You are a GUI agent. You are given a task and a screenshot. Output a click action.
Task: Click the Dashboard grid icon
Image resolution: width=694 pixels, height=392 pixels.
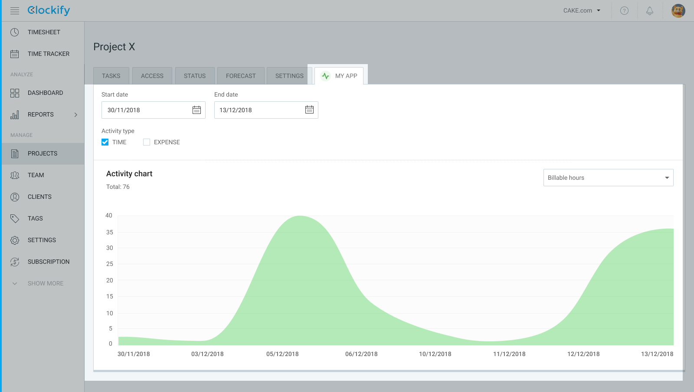(x=15, y=93)
